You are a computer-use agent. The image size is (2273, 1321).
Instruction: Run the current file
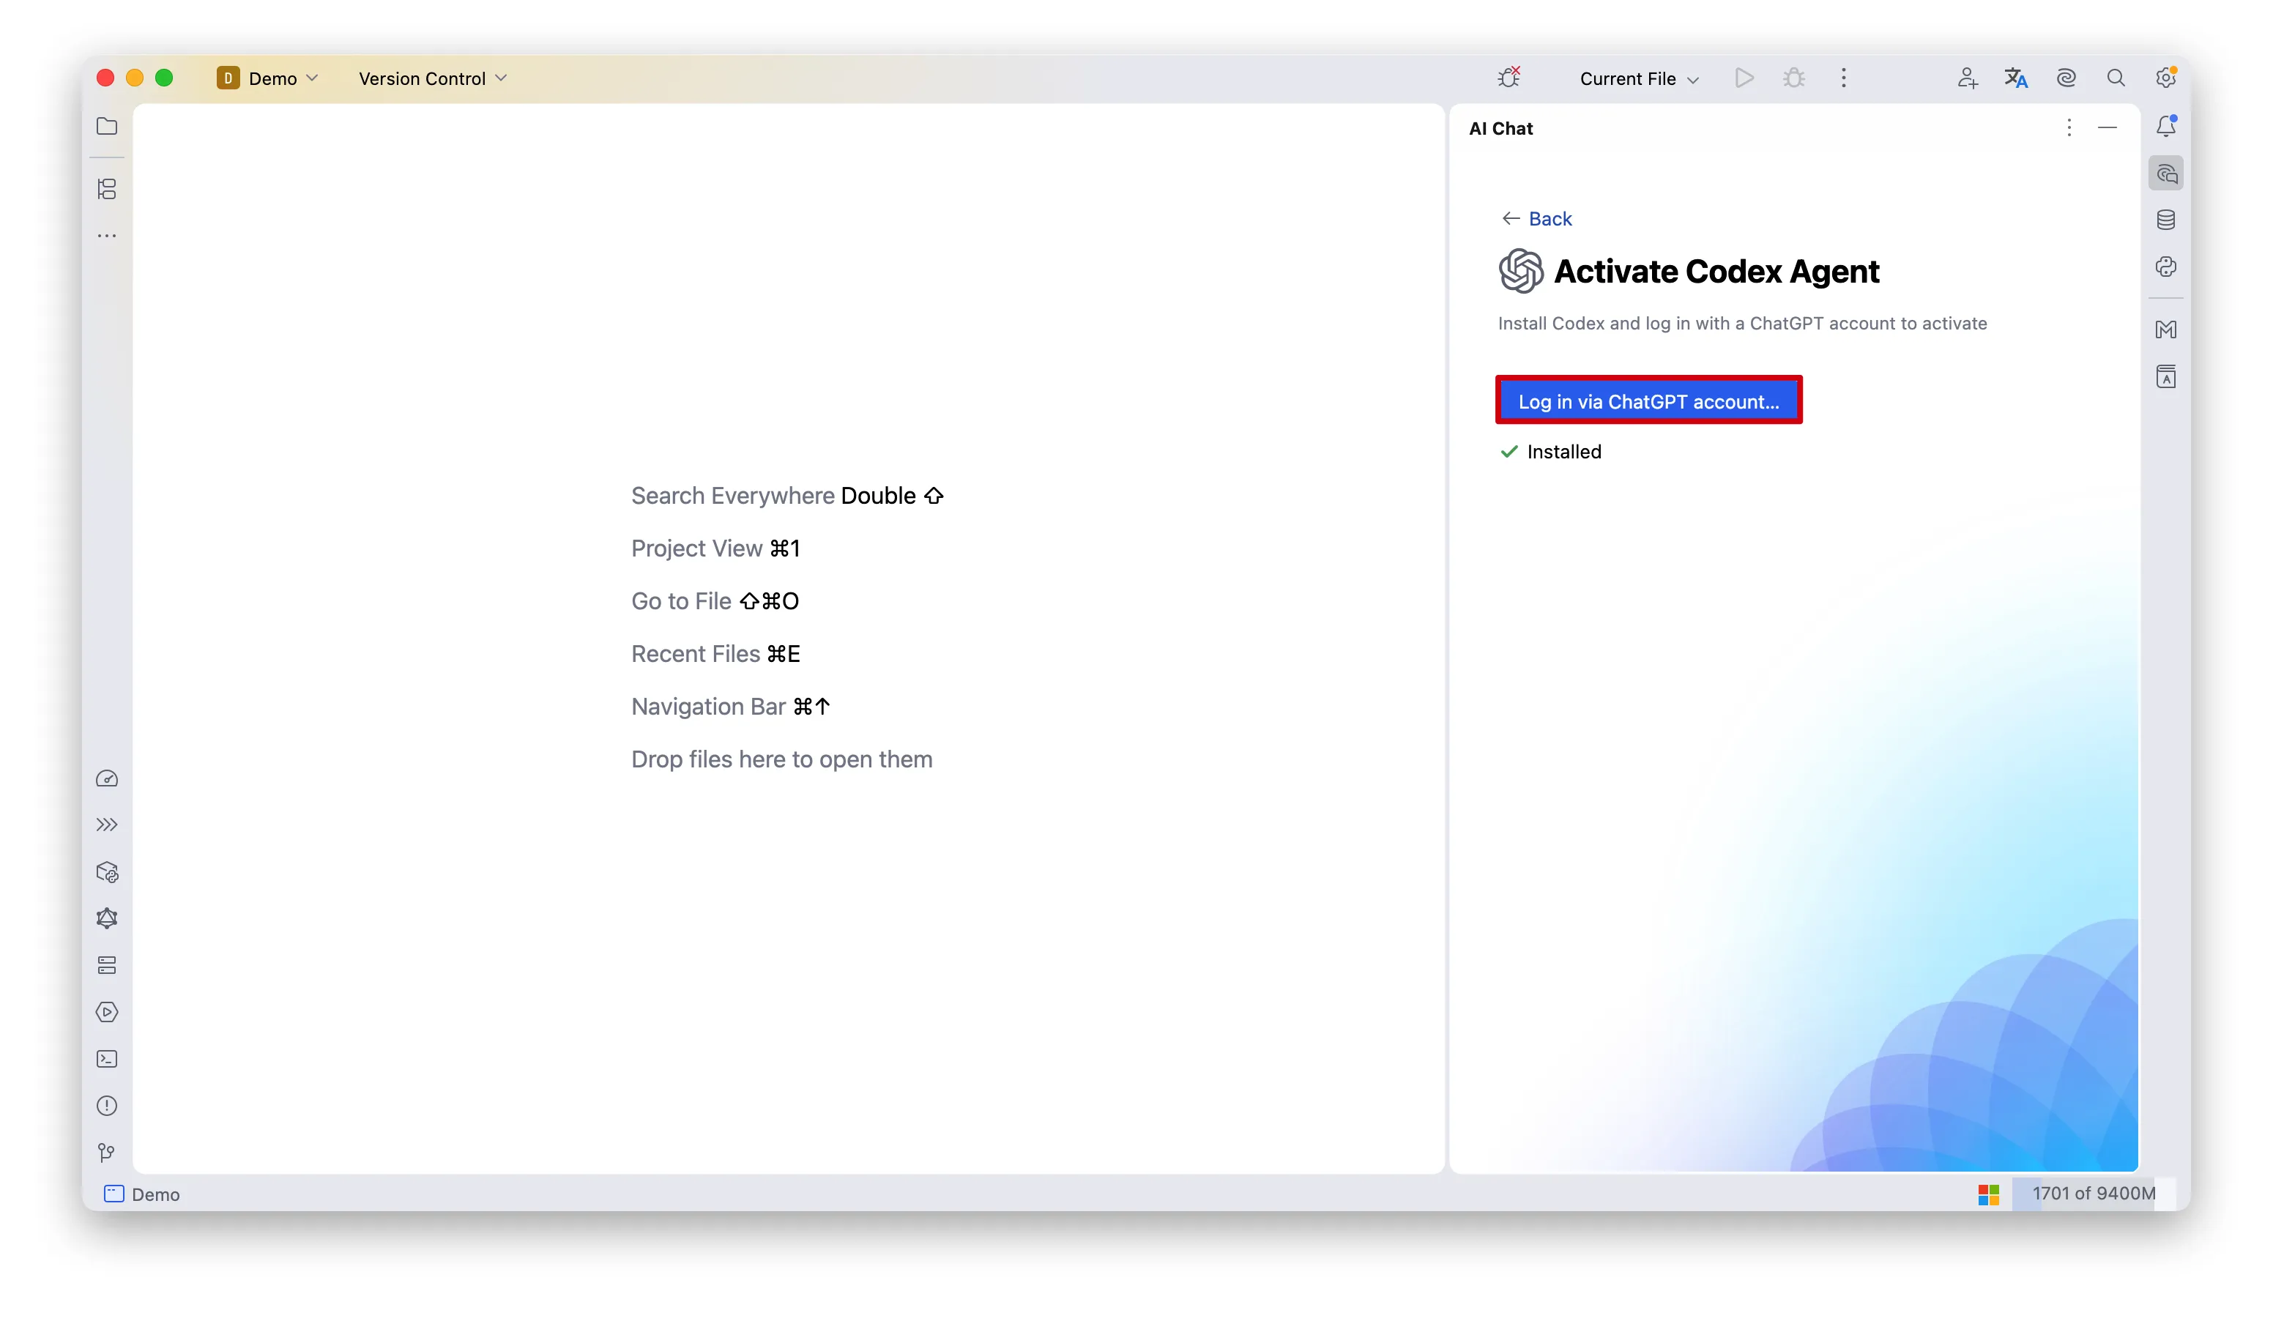(1744, 78)
